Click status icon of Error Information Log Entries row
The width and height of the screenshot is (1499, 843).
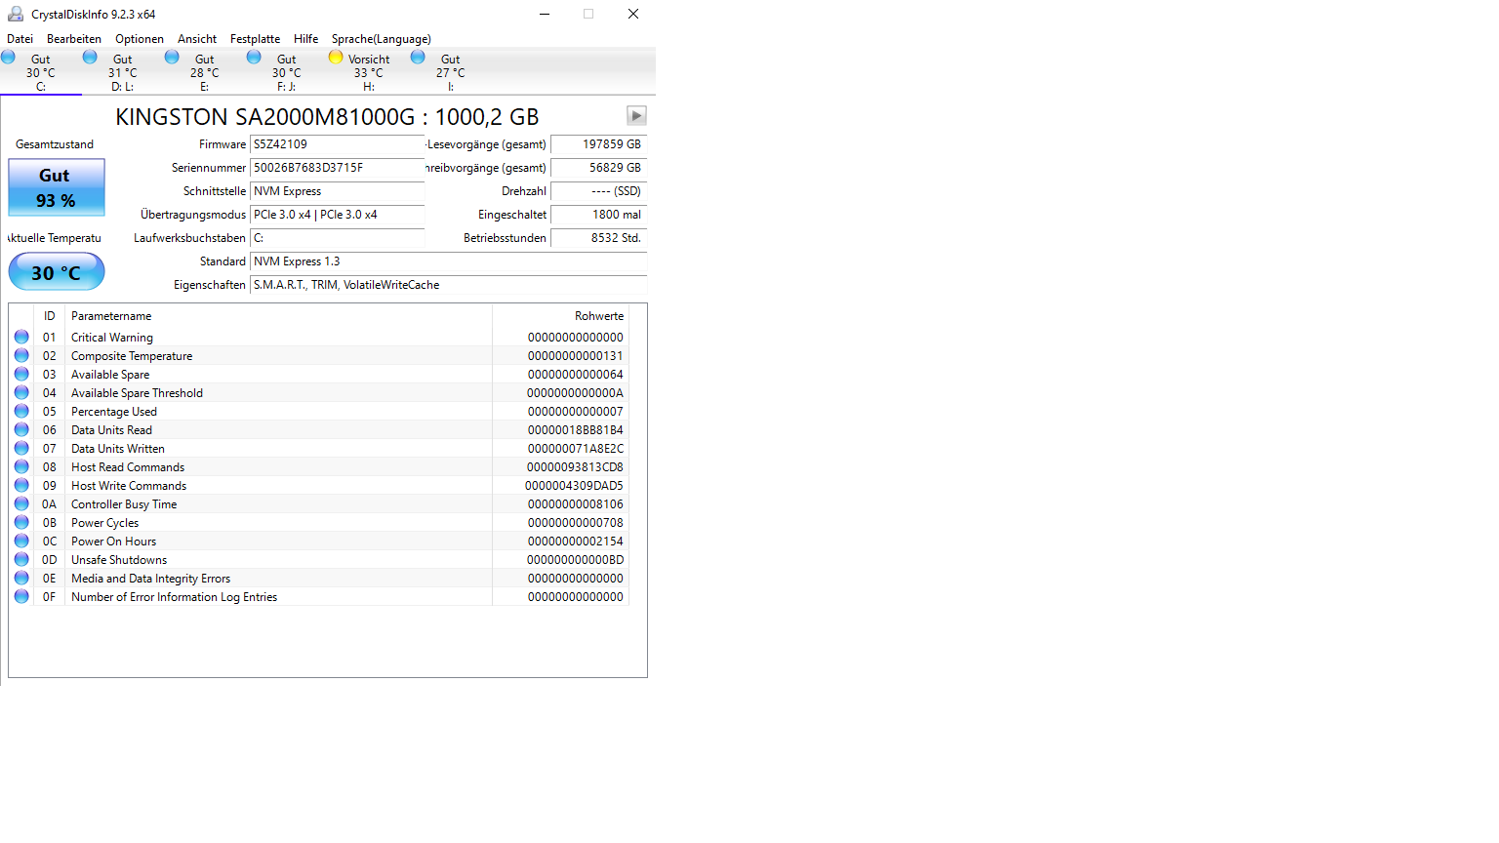(21, 596)
